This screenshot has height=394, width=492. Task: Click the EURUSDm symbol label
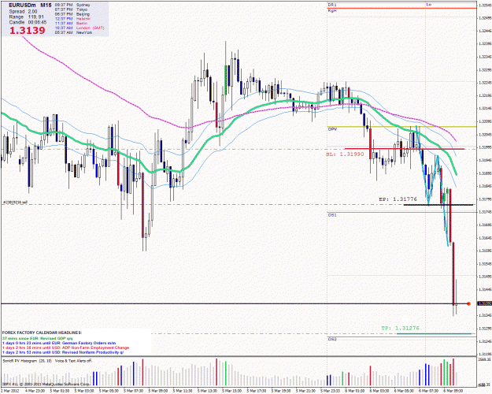[x=22, y=6]
